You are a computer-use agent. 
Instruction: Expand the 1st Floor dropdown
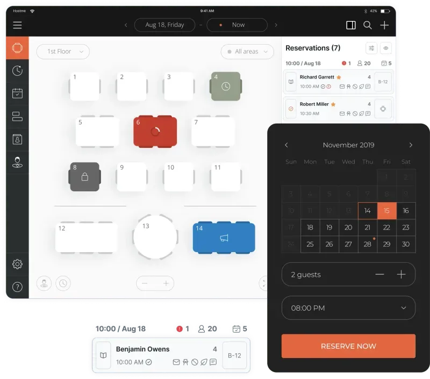pyautogui.click(x=63, y=52)
